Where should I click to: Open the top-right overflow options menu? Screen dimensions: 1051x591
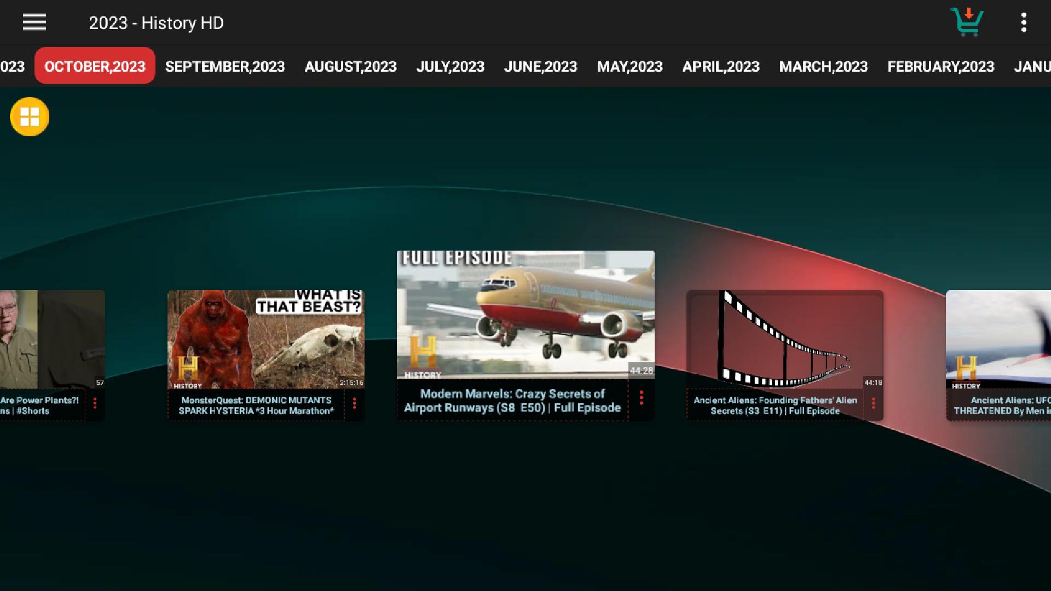point(1024,22)
